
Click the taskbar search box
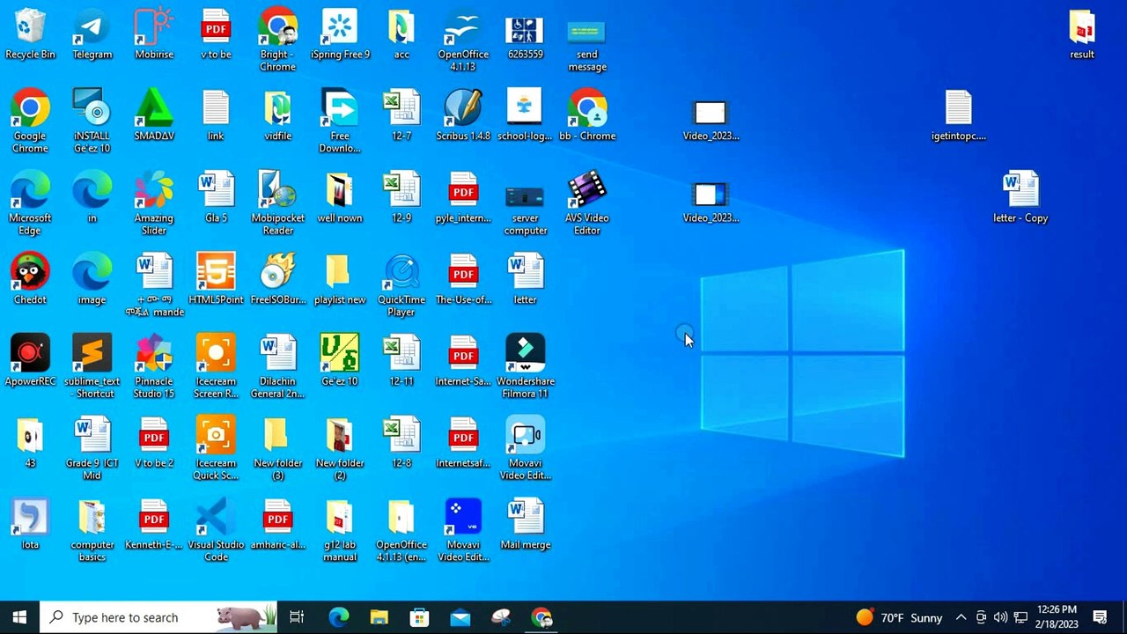pos(158,617)
